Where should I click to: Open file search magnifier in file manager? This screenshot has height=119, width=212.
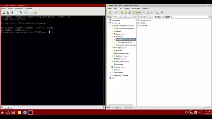click(x=162, y=13)
